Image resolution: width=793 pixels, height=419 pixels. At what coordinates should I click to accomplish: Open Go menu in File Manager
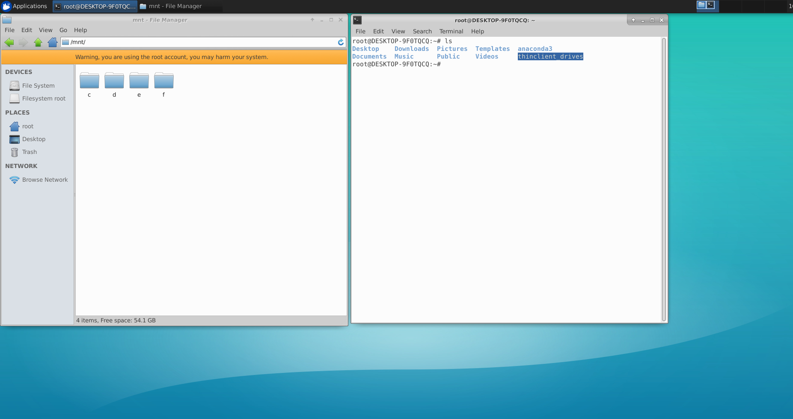63,30
